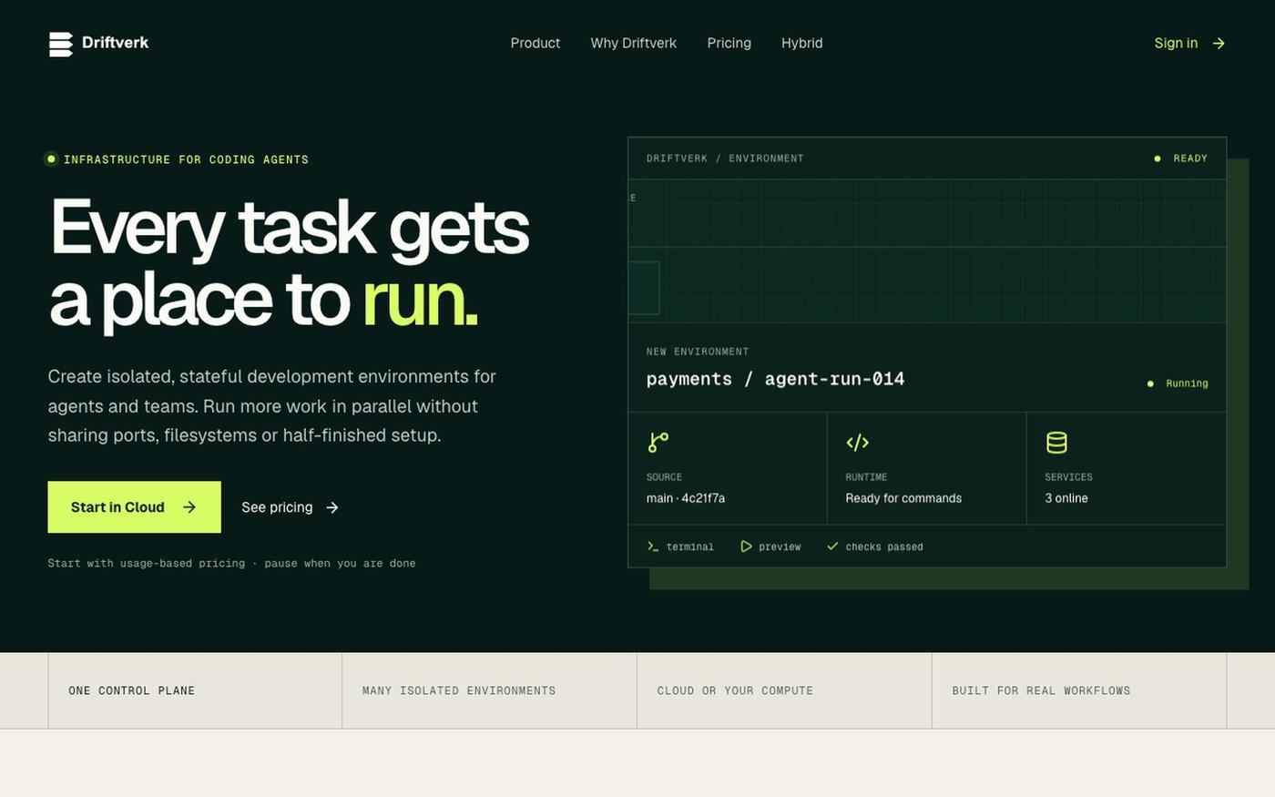Screen dimensions: 1275x797
Task: Go to Pricing in the top navigation
Action: coord(729,43)
